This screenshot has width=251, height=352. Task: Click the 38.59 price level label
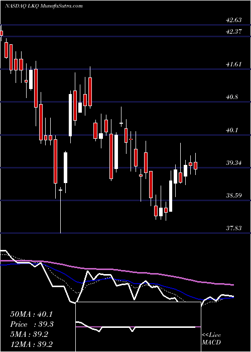[x=234, y=195]
